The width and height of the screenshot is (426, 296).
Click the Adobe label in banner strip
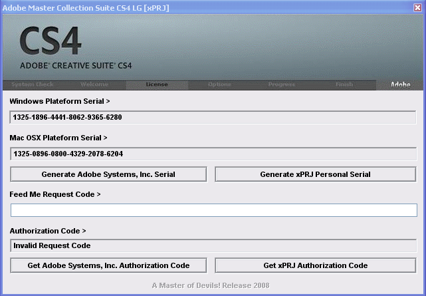click(x=401, y=84)
